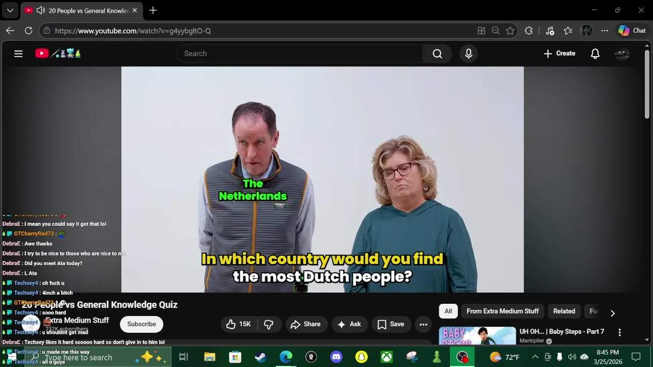Open options for UH OH Baby Steps video
The image size is (653, 367).
[x=619, y=332]
